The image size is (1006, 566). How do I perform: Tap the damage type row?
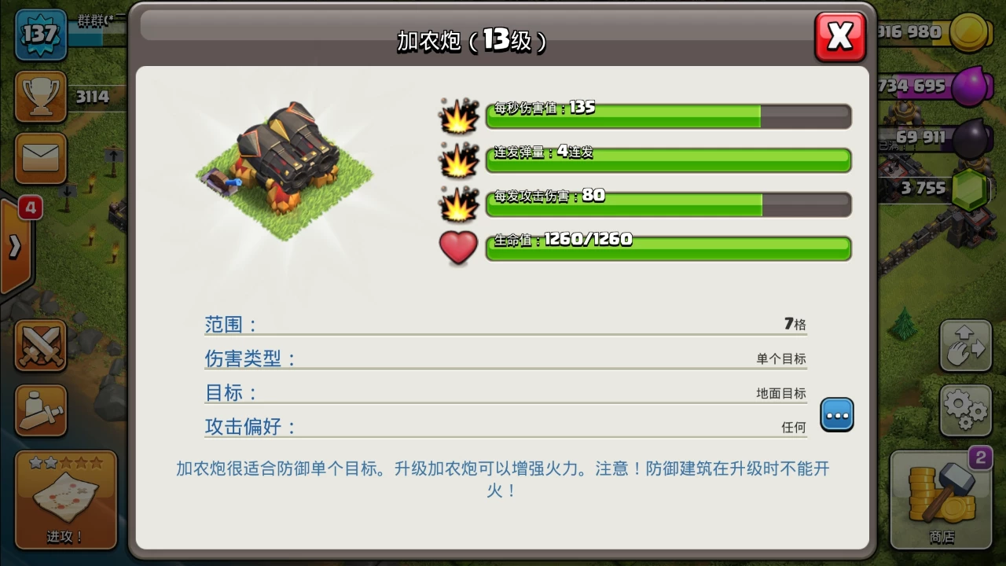[505, 358]
